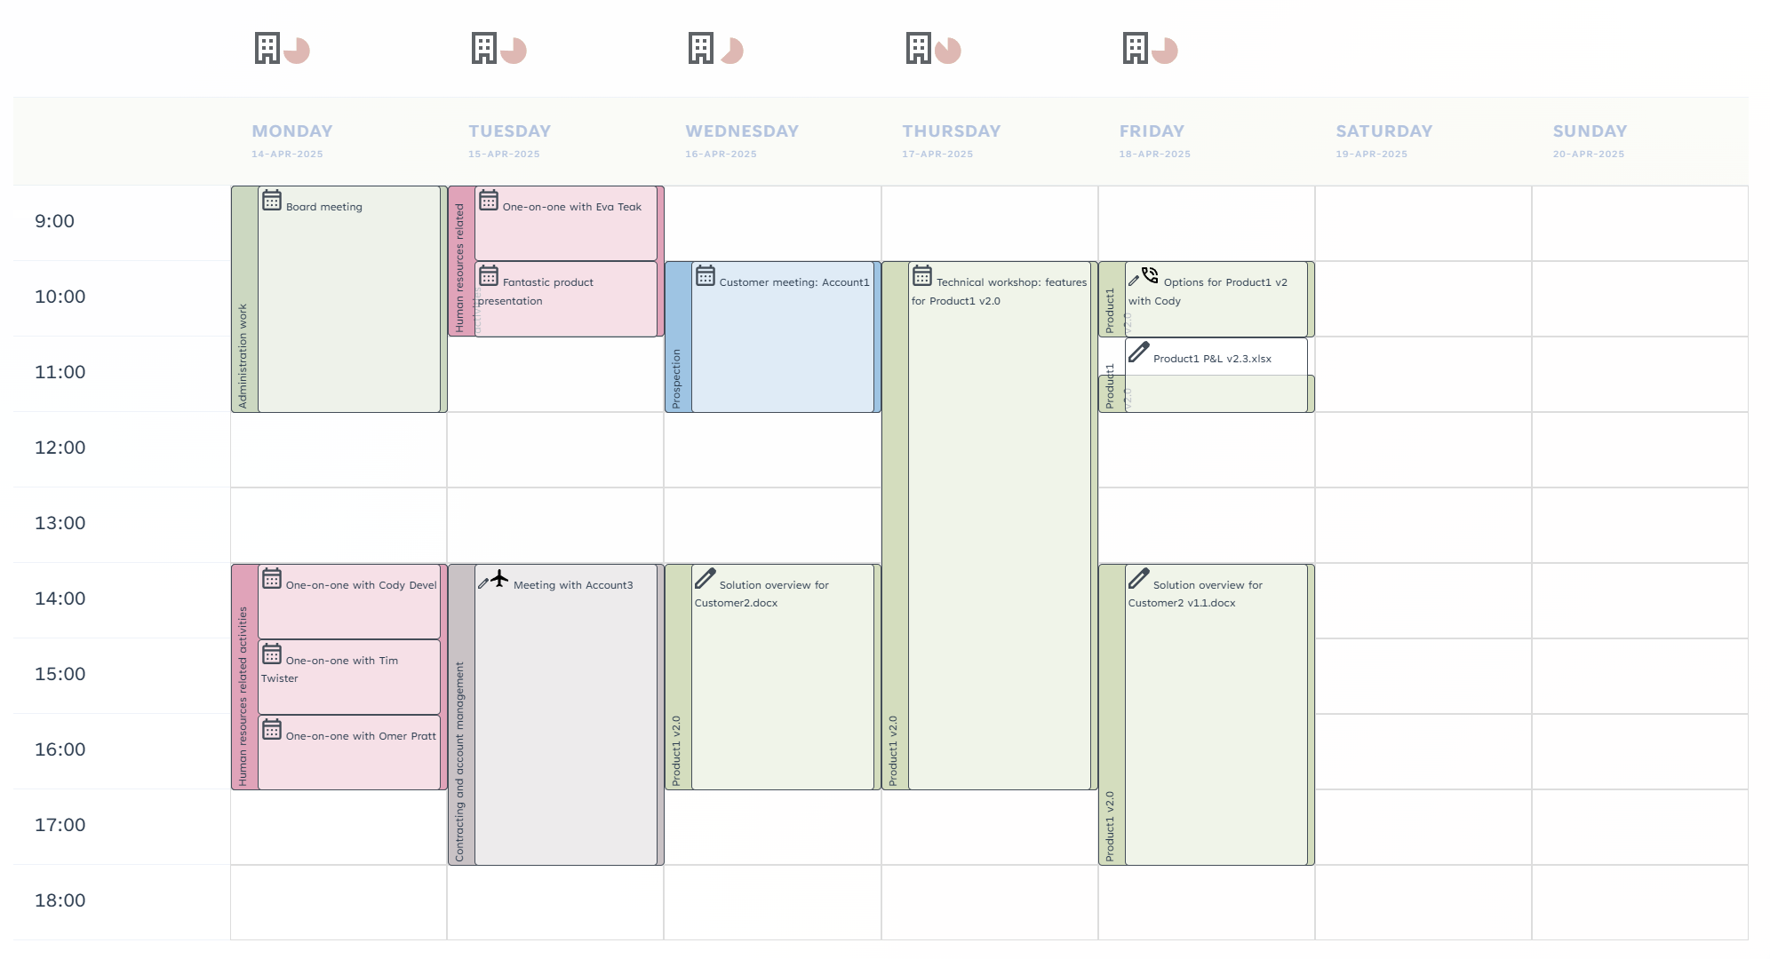Screen dimensions: 1770x959
Task: Open Options for Product1 v2 with Cody
Action: 1216,298
